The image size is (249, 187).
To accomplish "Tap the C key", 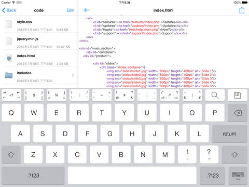I will point(77,155).
